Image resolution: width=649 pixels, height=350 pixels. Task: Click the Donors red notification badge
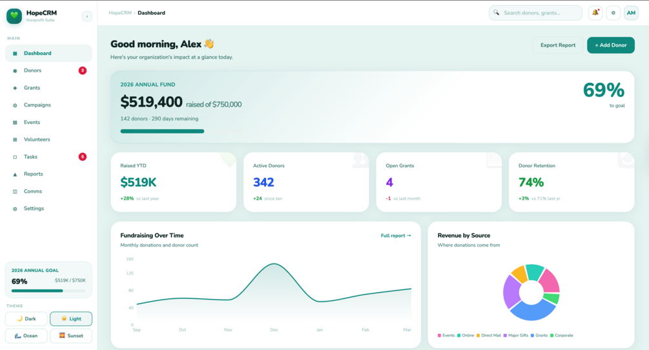pyautogui.click(x=83, y=70)
